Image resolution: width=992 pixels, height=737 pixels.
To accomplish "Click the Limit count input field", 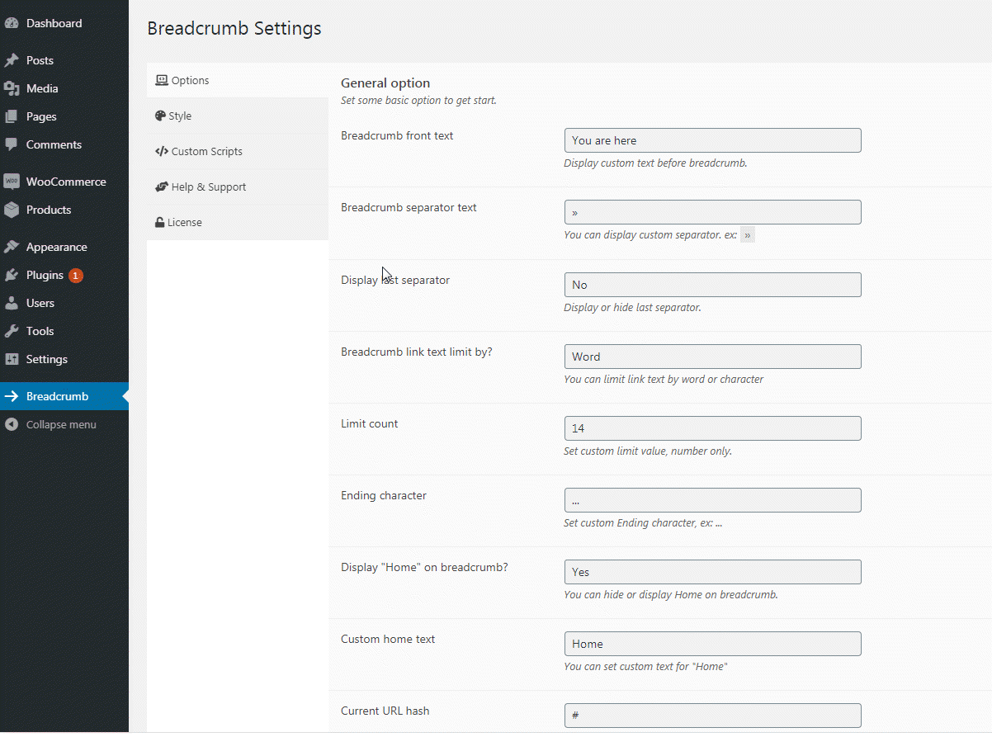I will click(712, 428).
